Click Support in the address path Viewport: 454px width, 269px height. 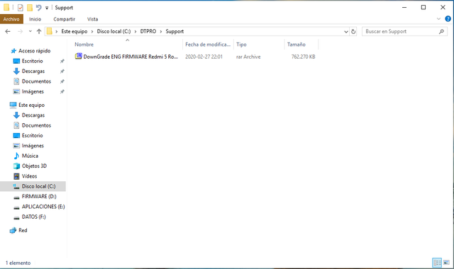click(x=175, y=31)
